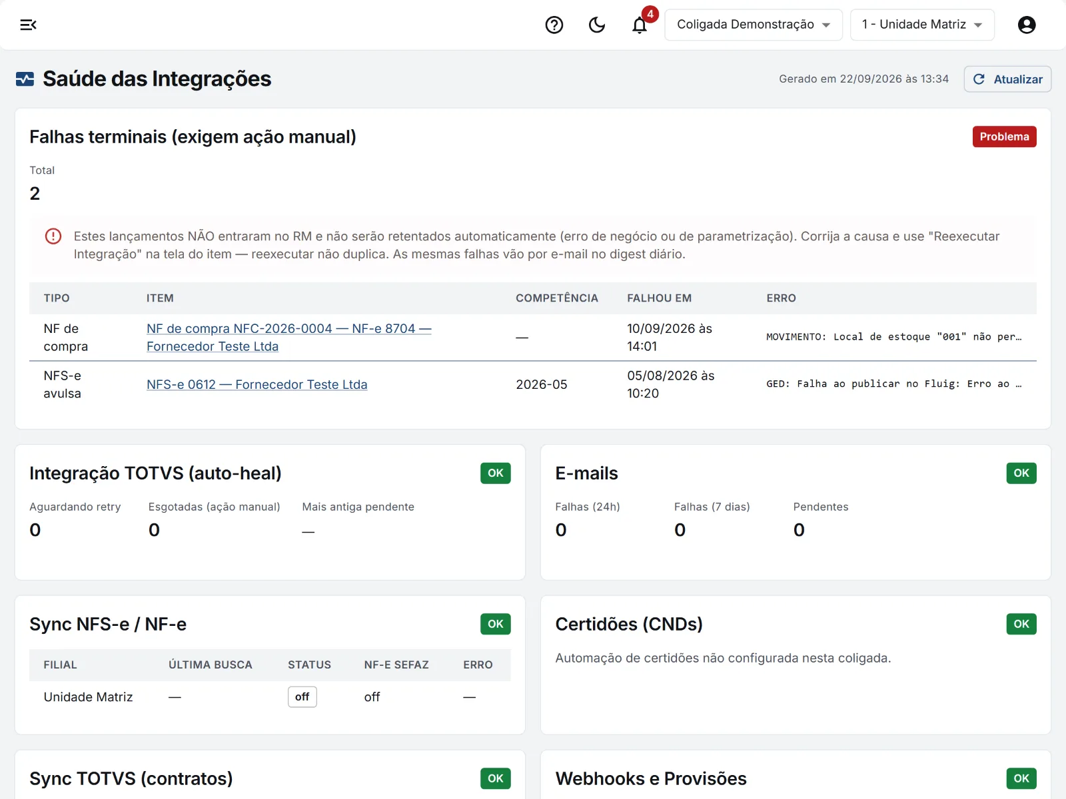This screenshot has height=799, width=1066.
Task: Collapse the sidebar menu icon
Action: point(28,25)
